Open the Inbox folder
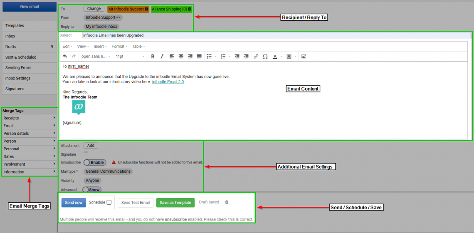The height and width of the screenshot is (233, 474). tap(30, 36)
